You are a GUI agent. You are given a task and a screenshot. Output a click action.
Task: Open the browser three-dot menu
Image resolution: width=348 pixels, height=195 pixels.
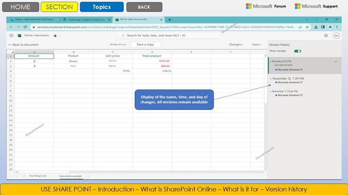click(x=337, y=27)
